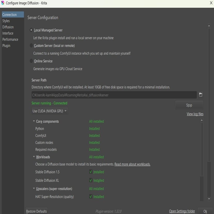214x214 pixels.
Task: Click the Plugin version: 1.32.0 text
Action: (x=109, y=211)
